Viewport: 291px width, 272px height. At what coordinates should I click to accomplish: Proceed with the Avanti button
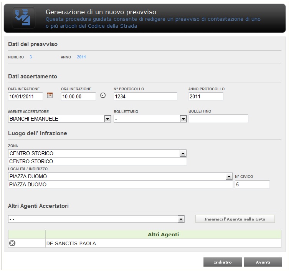pyautogui.click(x=263, y=262)
